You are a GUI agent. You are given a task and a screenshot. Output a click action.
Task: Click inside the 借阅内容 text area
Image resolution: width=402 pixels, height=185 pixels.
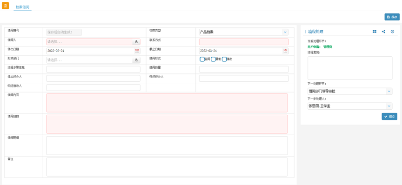167,103
